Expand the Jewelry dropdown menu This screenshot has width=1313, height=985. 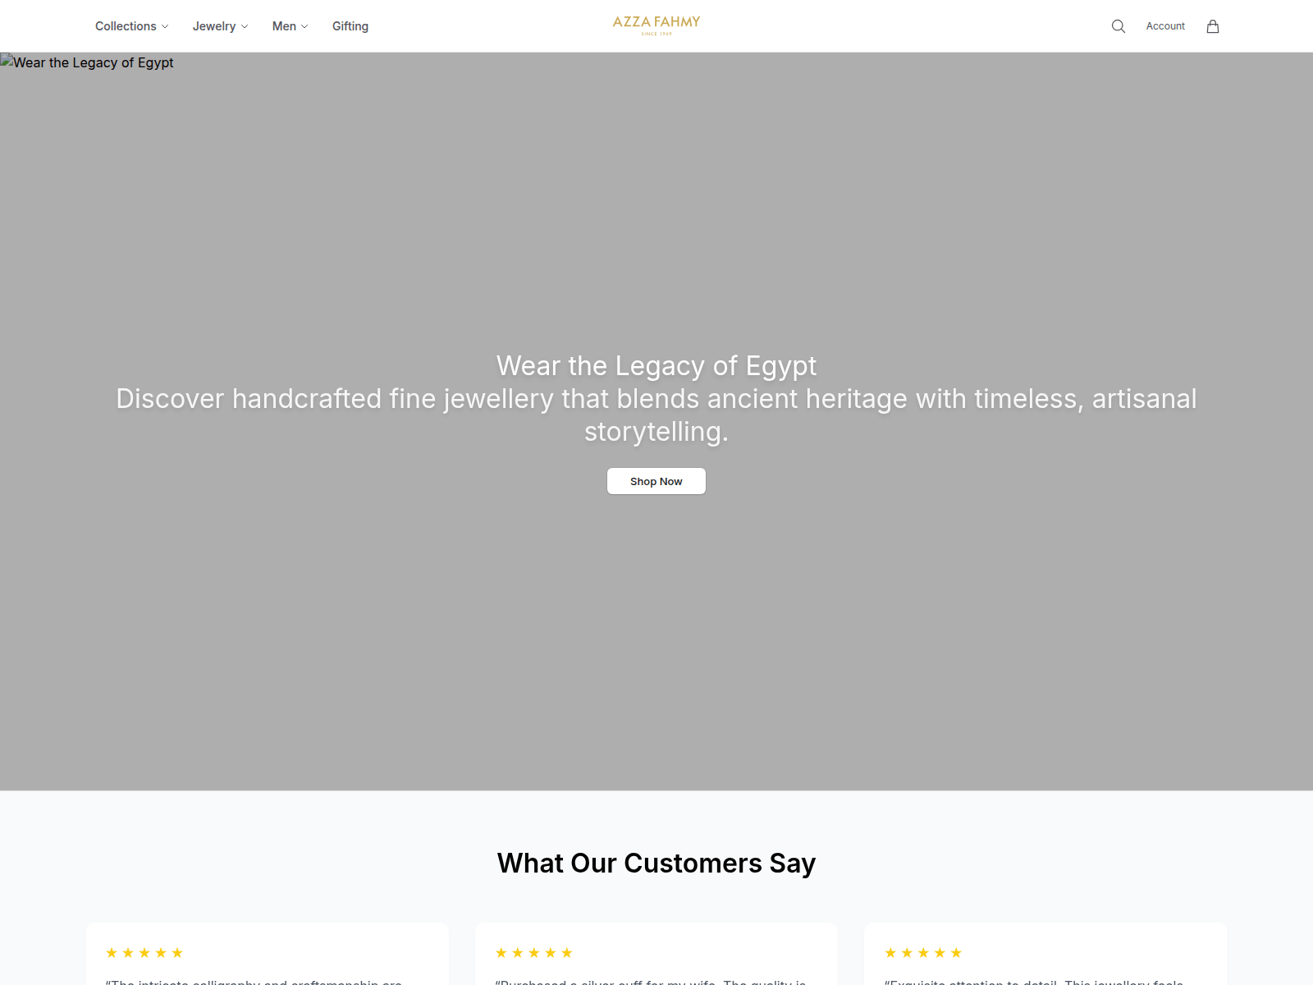220,26
